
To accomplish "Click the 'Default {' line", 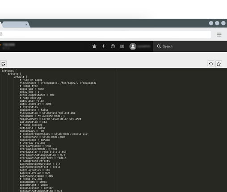I will [x=21, y=77].
